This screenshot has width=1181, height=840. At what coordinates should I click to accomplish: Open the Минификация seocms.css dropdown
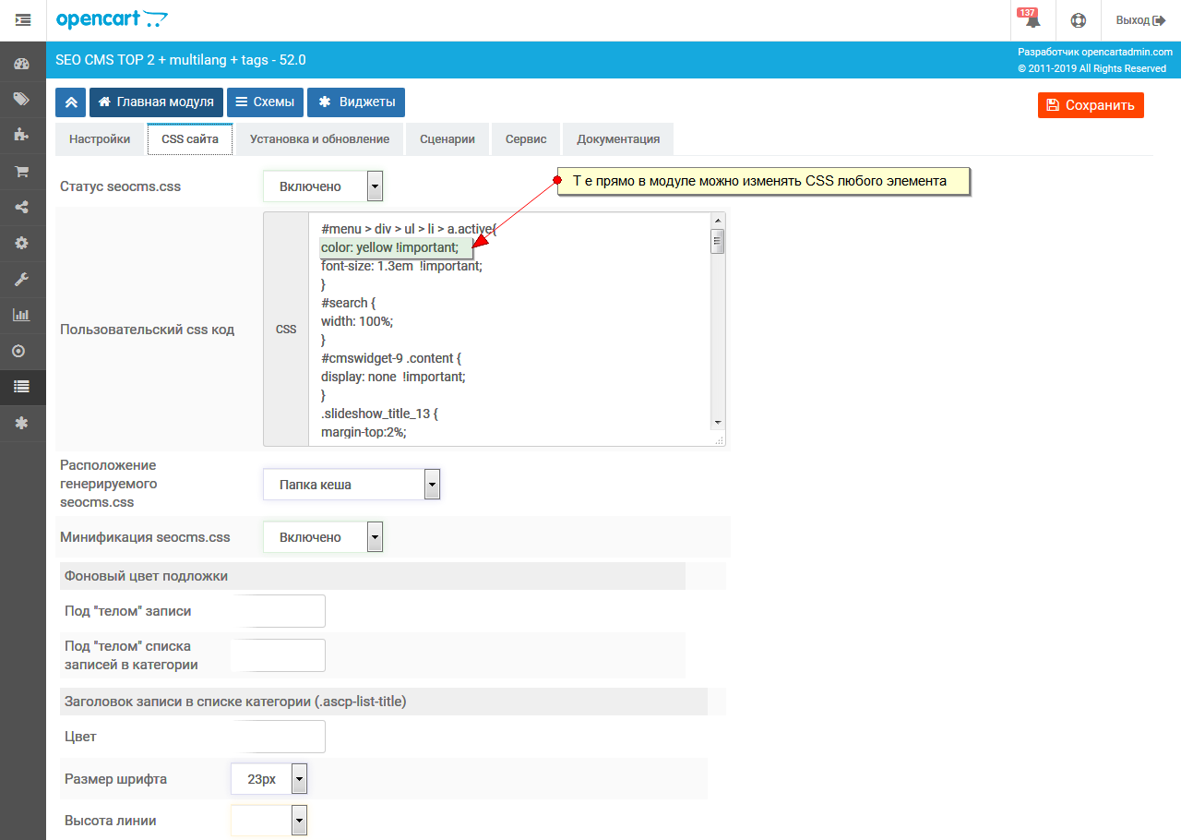tap(323, 537)
